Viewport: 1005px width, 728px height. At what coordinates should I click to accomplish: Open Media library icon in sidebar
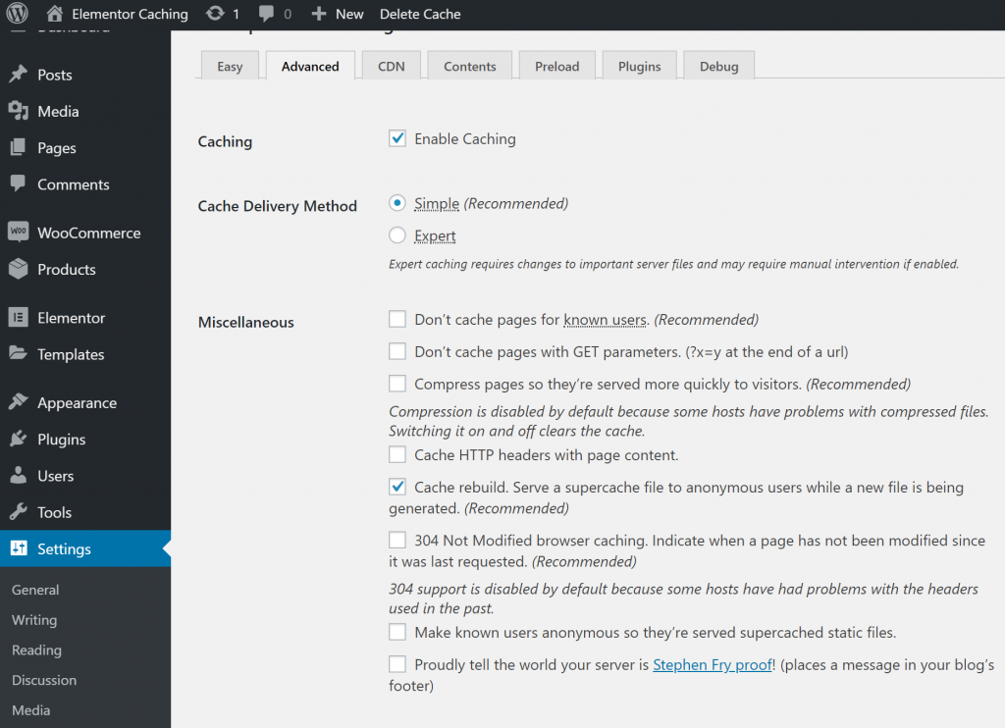(x=18, y=111)
